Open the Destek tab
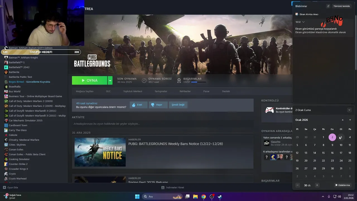357x201 pixels. 226,91
